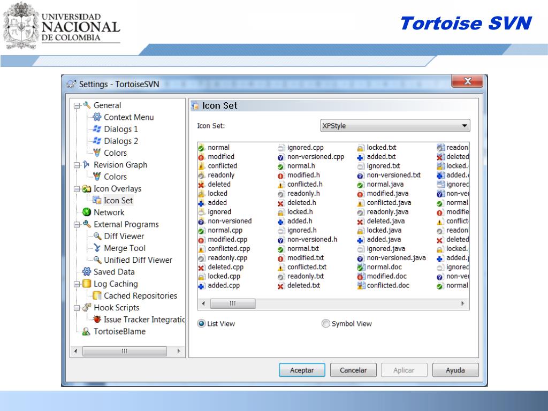The image size is (548, 411).
Task: Click the red exclamation icon beside modified
Action: pos(201,157)
